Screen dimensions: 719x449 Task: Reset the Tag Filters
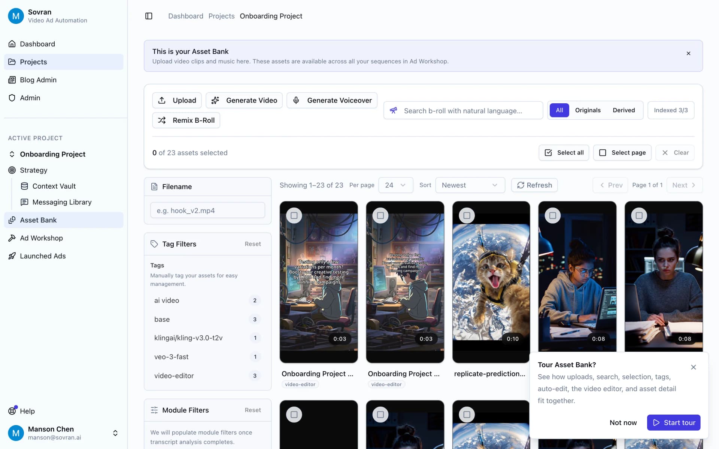click(253, 244)
